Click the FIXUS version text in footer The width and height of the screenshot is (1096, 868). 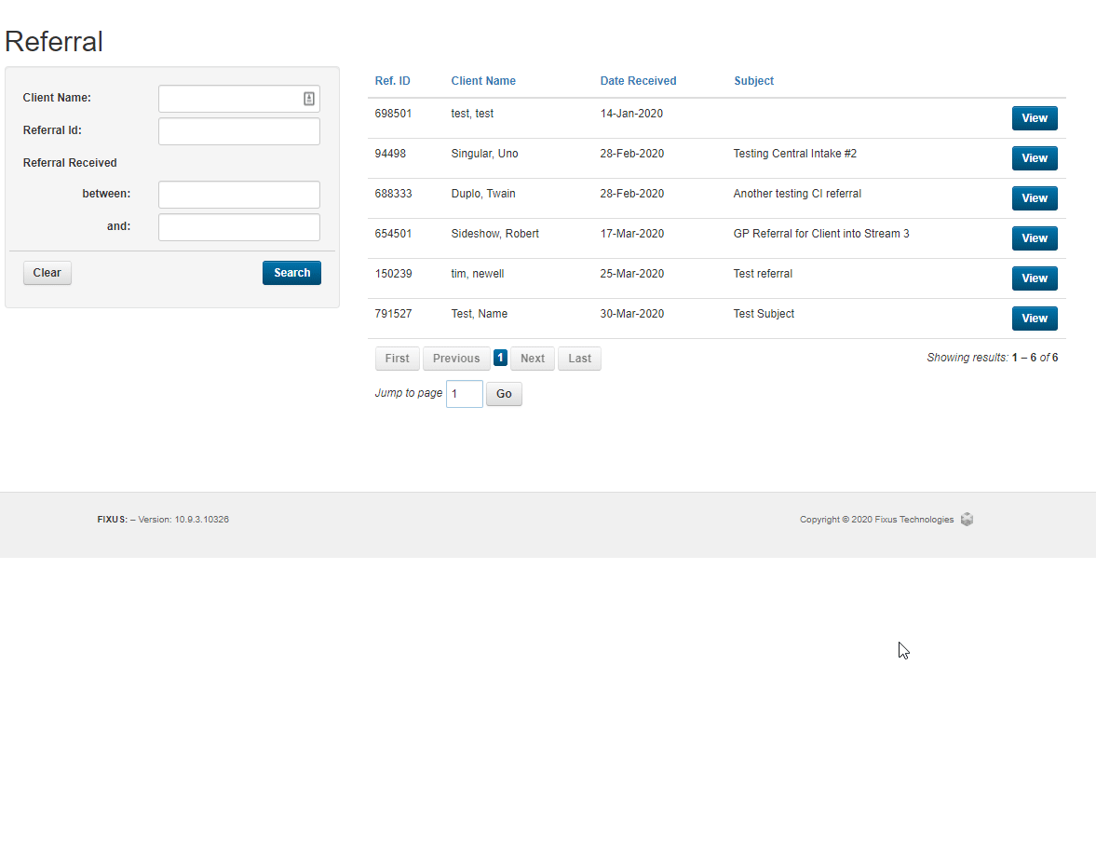163,520
